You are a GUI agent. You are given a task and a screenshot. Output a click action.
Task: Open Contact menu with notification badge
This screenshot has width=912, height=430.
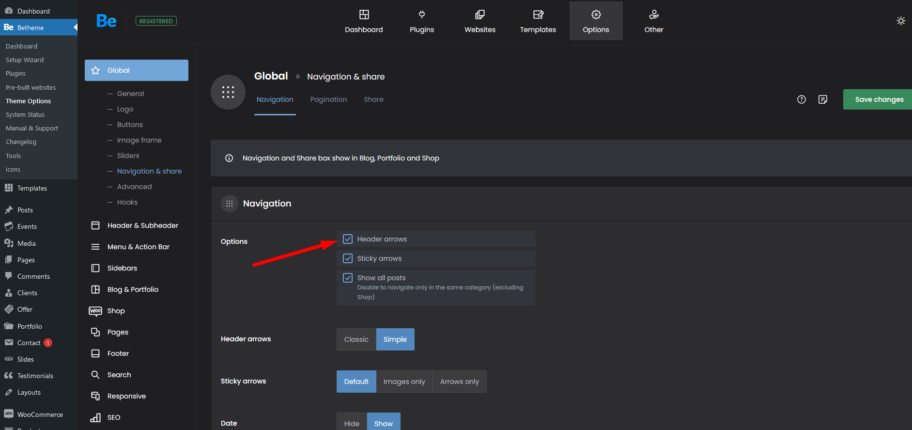tap(39, 343)
